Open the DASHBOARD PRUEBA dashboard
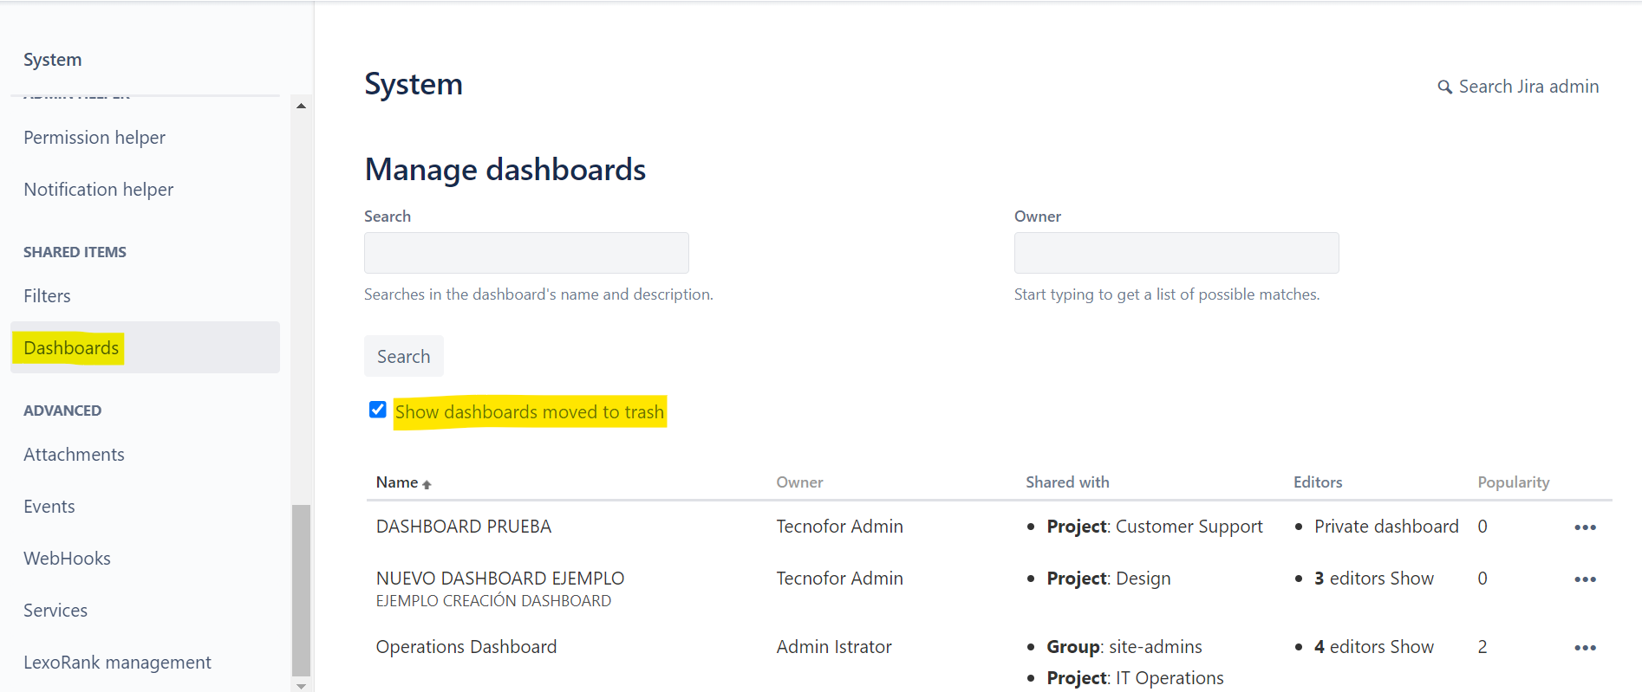This screenshot has width=1642, height=692. [463, 527]
